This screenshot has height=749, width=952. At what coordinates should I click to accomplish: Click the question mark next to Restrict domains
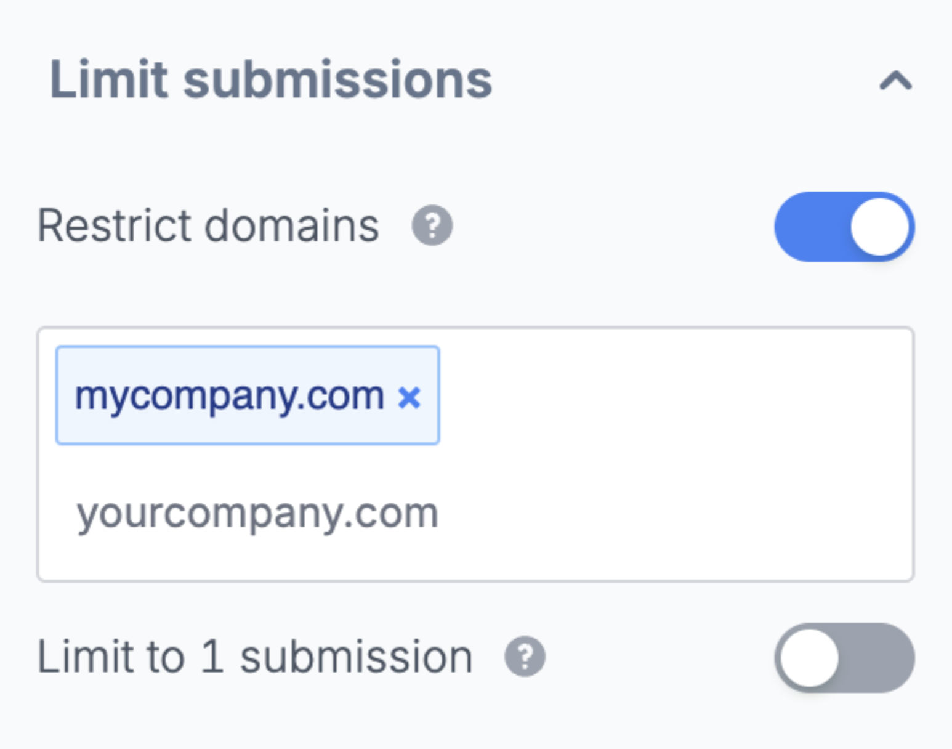(432, 225)
